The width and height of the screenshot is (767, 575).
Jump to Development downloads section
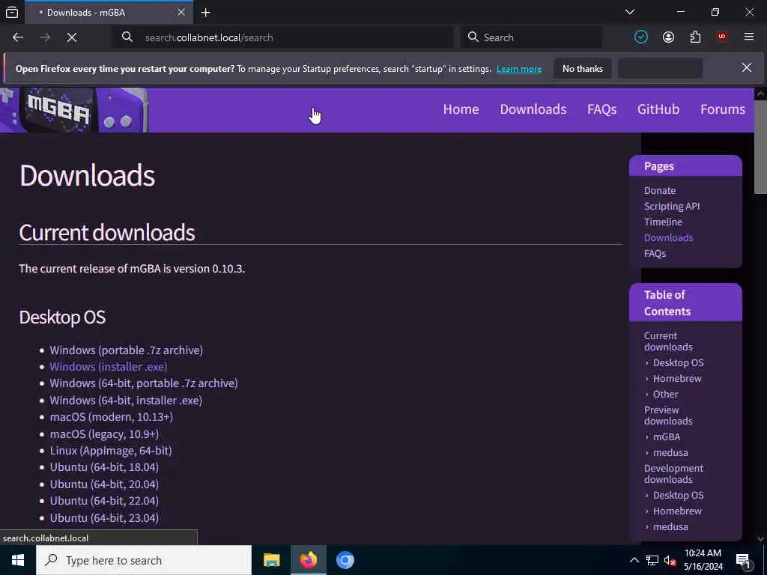673,474
